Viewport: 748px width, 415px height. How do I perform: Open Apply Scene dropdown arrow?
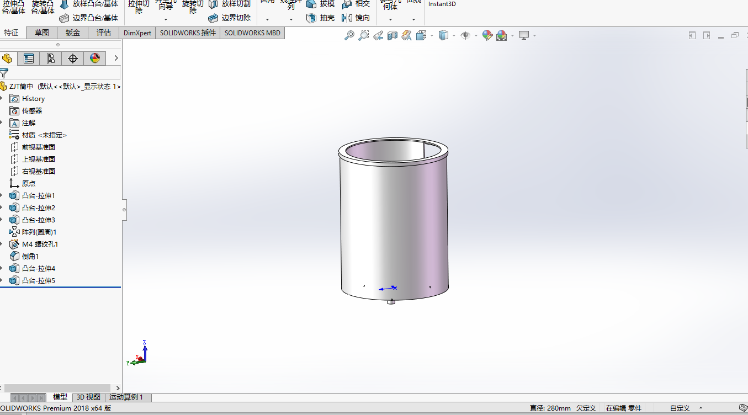tap(512, 35)
